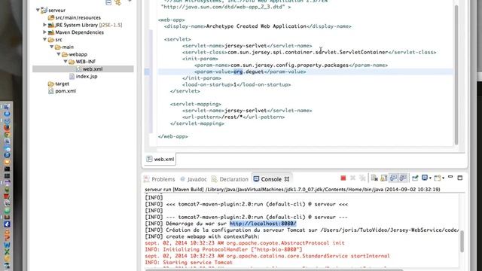Switch to the Javadoc tab
This screenshot has height=271, width=482.
194,179
